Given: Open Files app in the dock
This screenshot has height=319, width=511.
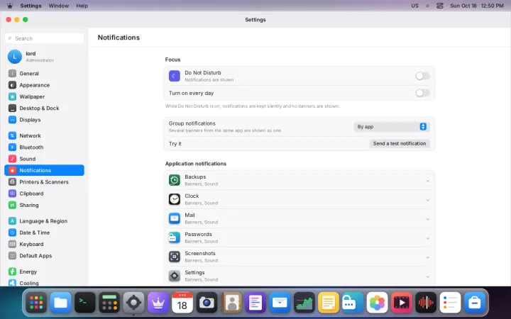Looking at the screenshot, I should point(60,303).
